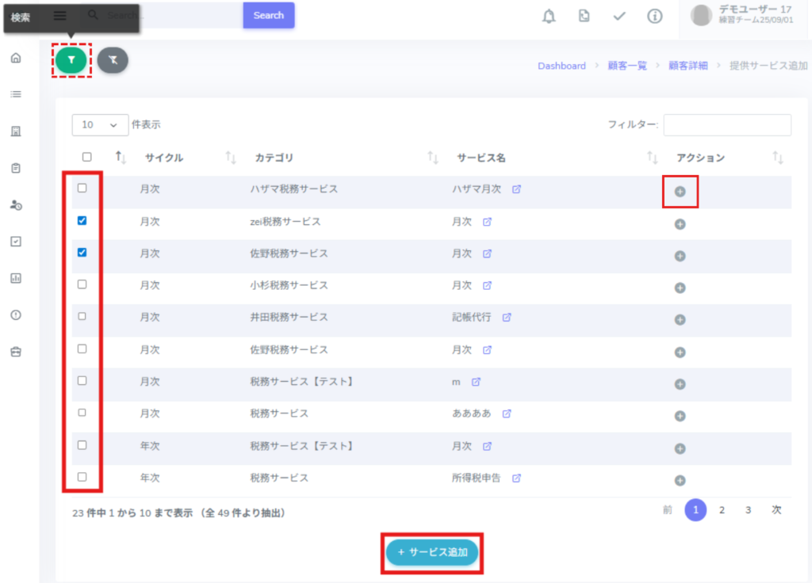Click the checkmark icon in top bar

[619, 16]
